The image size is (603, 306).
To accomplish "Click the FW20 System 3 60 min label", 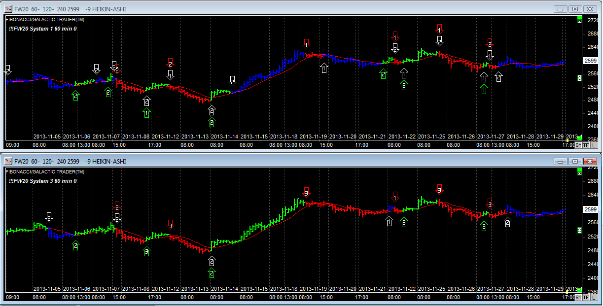I will [x=43, y=181].
